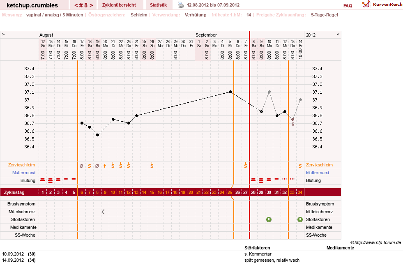Select the temperature point at 37.1 on cycle day 25
The width and height of the screenshot is (403, 272).
coord(230,92)
